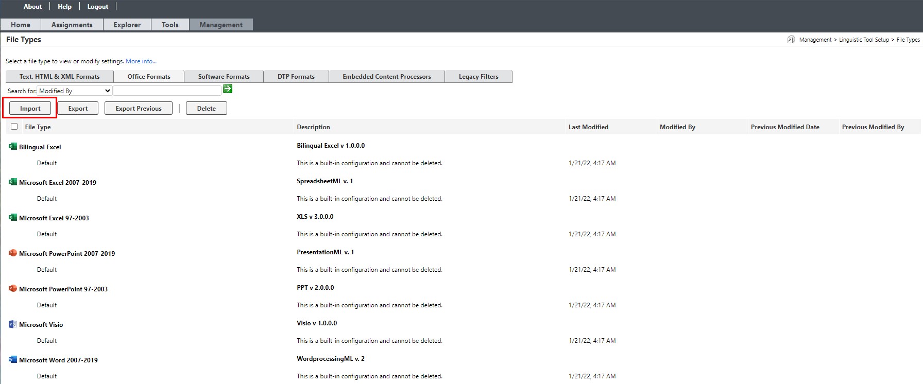923x384 pixels.
Task: Click the Visio v 1.0.0.0 description
Action: 317,323
